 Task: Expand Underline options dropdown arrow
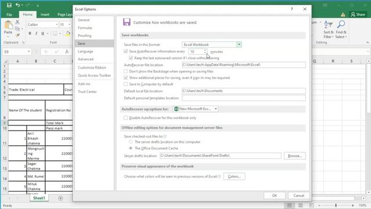click(x=48, y=34)
